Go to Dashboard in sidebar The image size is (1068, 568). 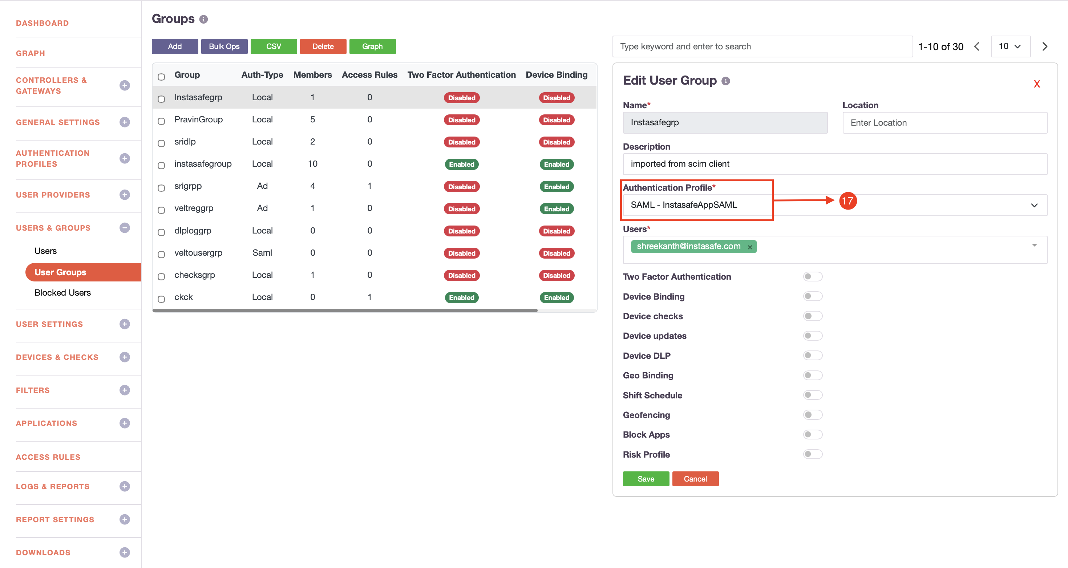42,23
